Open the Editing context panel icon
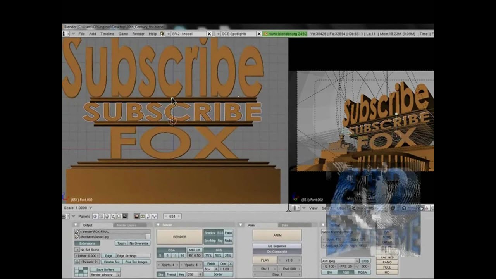Viewport: 496px width, 279px height. point(119,216)
